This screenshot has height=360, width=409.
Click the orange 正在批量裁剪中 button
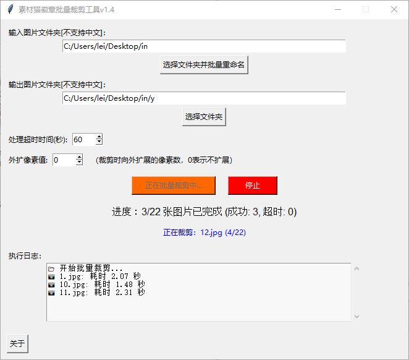[x=174, y=186]
